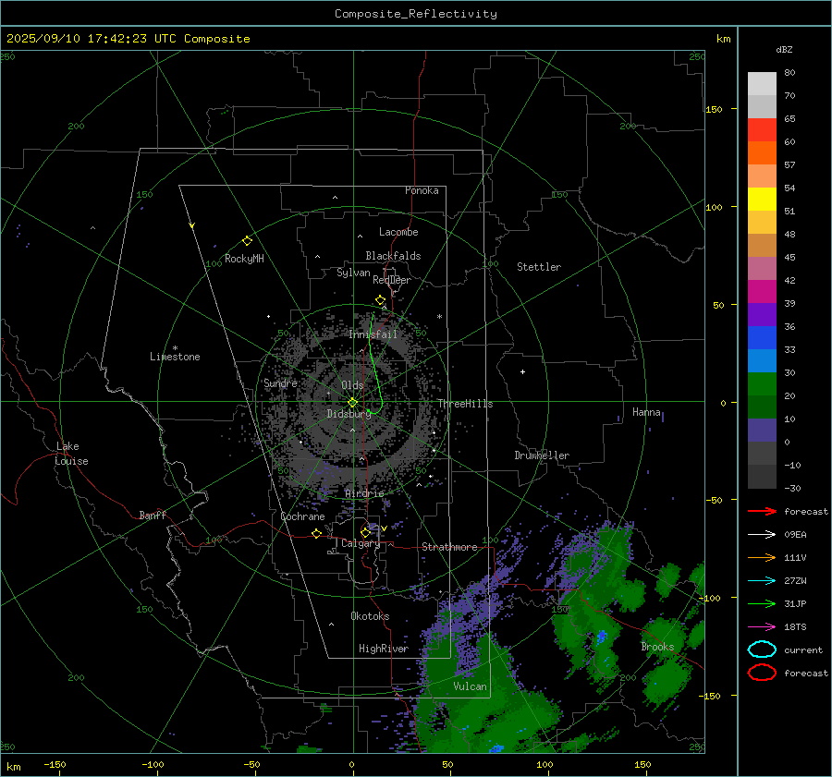This screenshot has width=832, height=777.
Task: Click the ThreeHills town label
Action: click(x=465, y=404)
